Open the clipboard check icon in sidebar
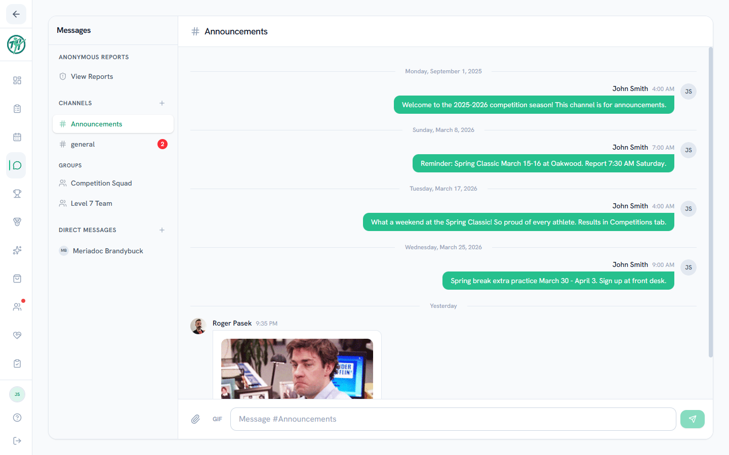 [x=17, y=363]
